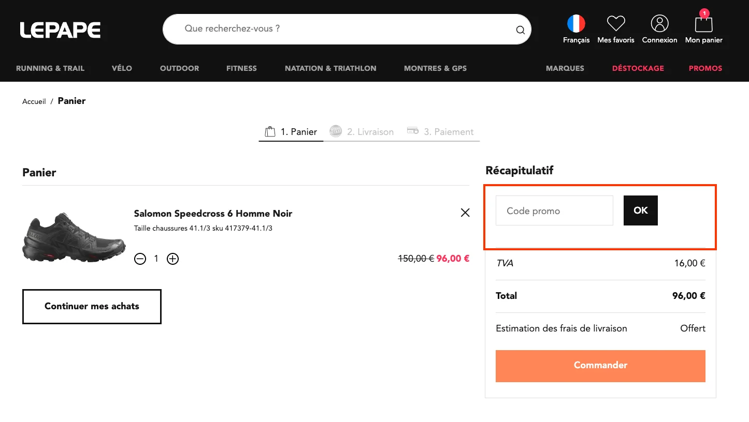Click the Lepape logo

[60, 29]
